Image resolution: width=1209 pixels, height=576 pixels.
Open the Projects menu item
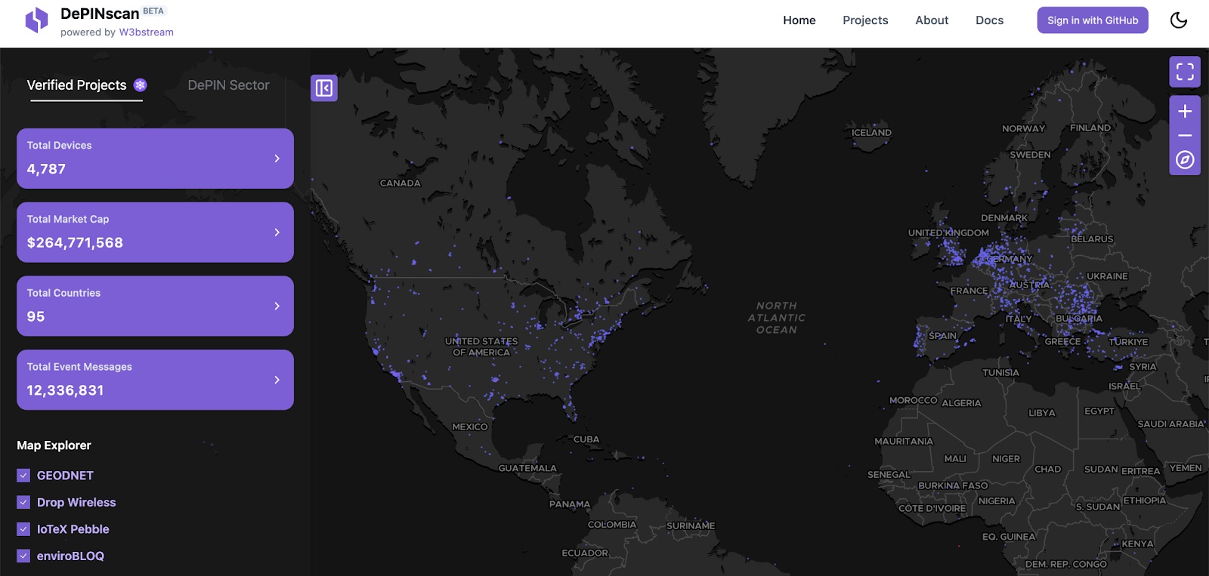[x=865, y=20]
